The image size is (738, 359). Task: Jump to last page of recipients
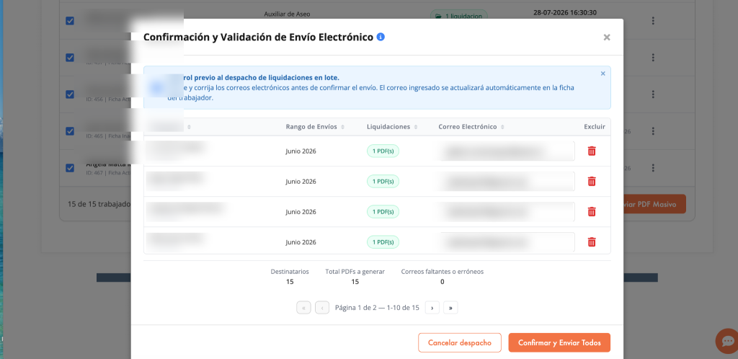click(450, 308)
